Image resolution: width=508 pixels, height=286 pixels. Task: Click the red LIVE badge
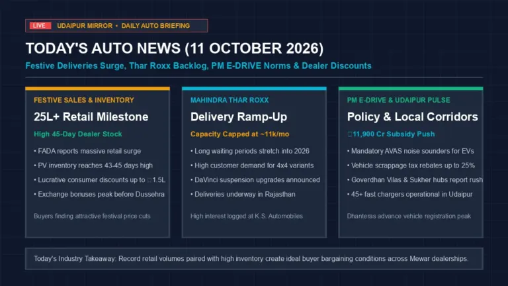pyautogui.click(x=40, y=26)
